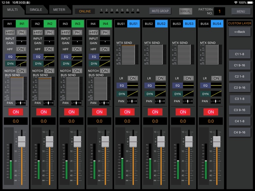Toggle the LR ON button for BUS1
255x191 pixels.
[133, 78]
